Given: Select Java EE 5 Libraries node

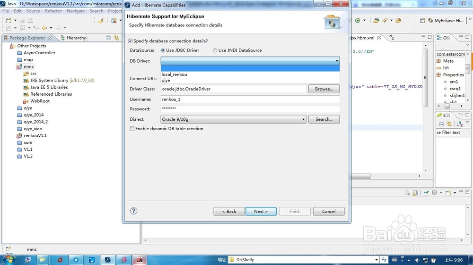Looking at the screenshot, I should [45, 87].
